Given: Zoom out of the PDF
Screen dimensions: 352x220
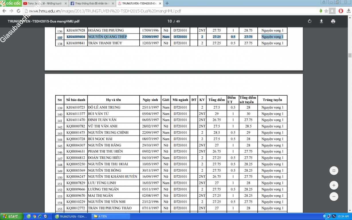Looking at the screenshot, I should point(334,197).
